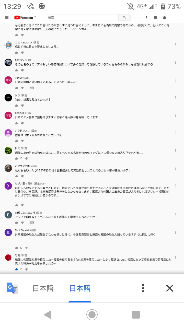Open translate bar three-dot options
Screen dimensions: 184x327
(143, 288)
